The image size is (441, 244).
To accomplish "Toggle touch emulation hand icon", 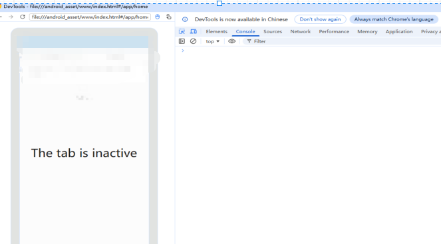I will (x=168, y=17).
